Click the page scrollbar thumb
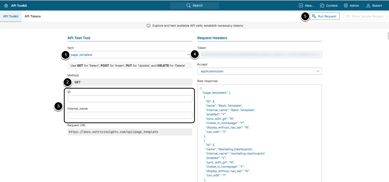 [388, 35]
